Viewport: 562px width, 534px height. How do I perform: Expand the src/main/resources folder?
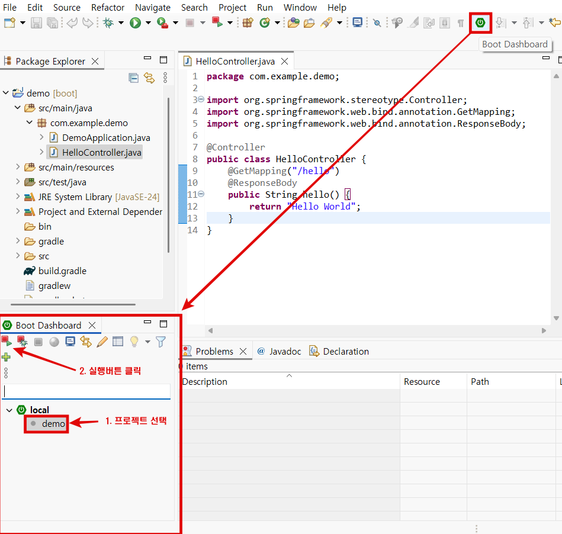[17, 168]
